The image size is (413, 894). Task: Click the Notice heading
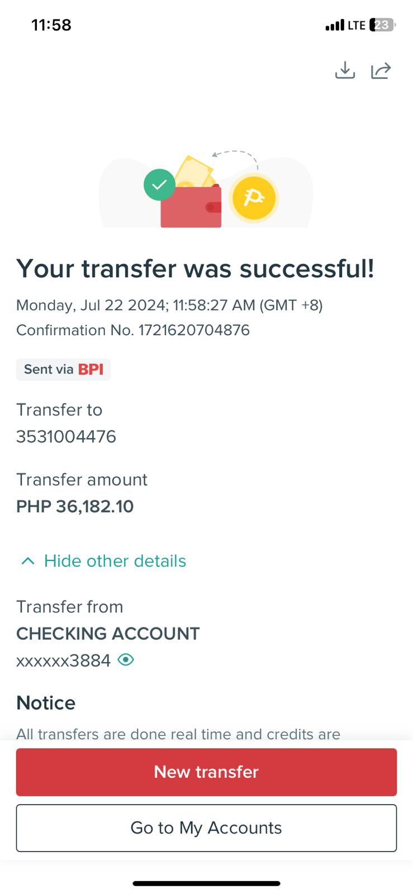click(x=46, y=702)
